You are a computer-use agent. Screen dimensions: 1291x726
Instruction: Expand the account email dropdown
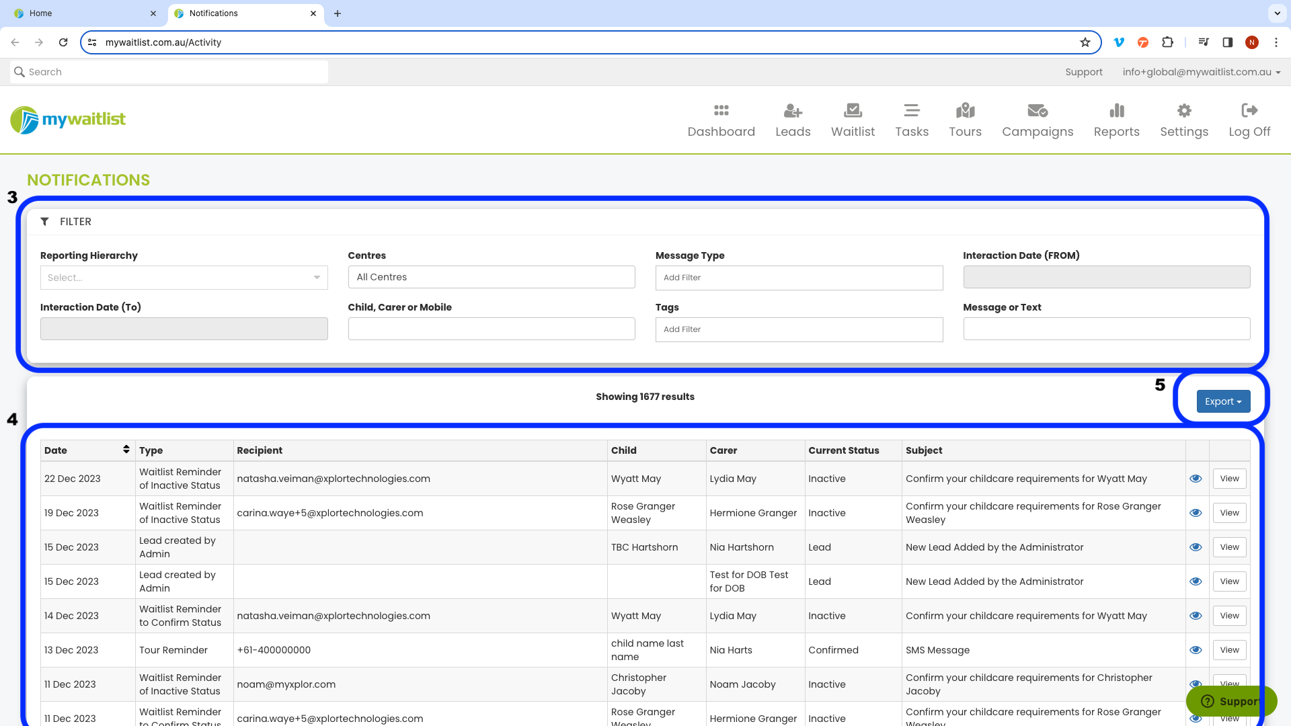tap(1201, 72)
